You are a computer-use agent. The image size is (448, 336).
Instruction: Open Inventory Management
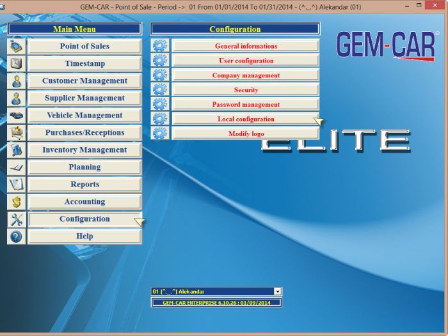(x=84, y=149)
